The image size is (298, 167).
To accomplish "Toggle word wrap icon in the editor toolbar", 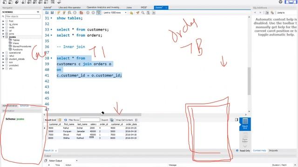I will pos(154,13).
